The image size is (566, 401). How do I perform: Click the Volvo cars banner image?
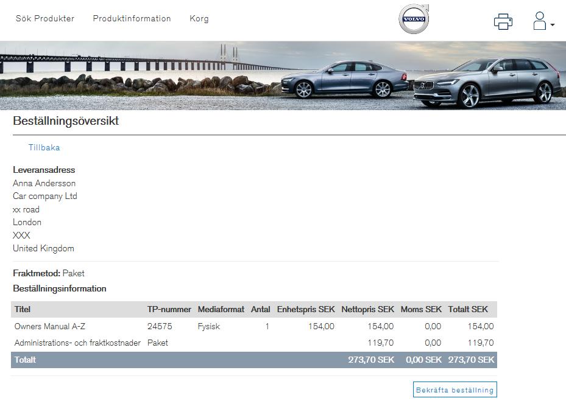[x=283, y=75]
